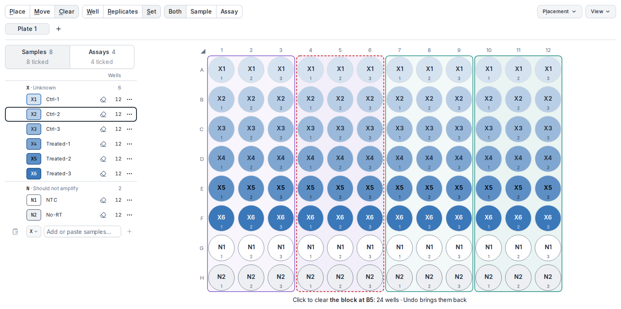This screenshot has width=621, height=309.
Task: Open the View dropdown
Action: pos(600,12)
